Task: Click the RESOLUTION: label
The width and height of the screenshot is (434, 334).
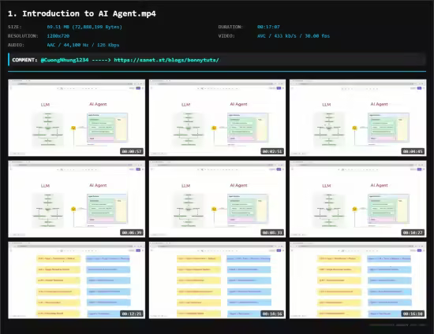Action: coord(23,36)
